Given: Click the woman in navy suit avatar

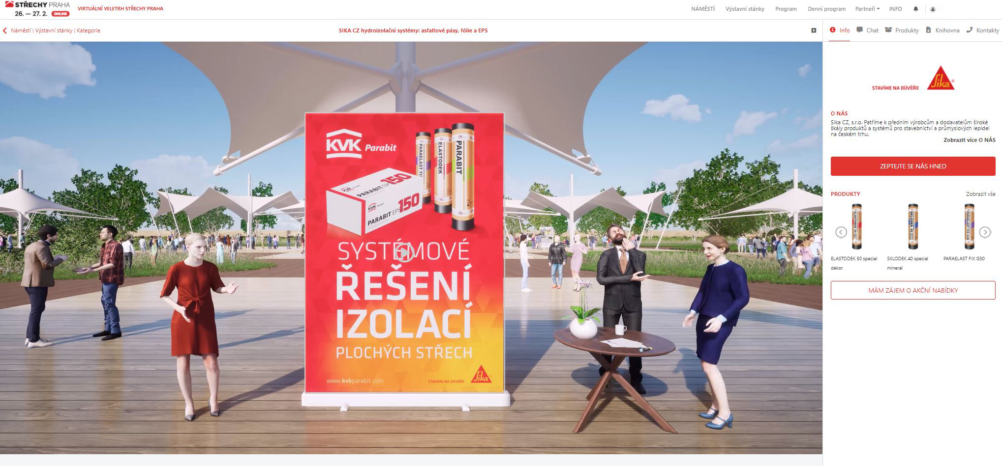Looking at the screenshot, I should tap(717, 331).
